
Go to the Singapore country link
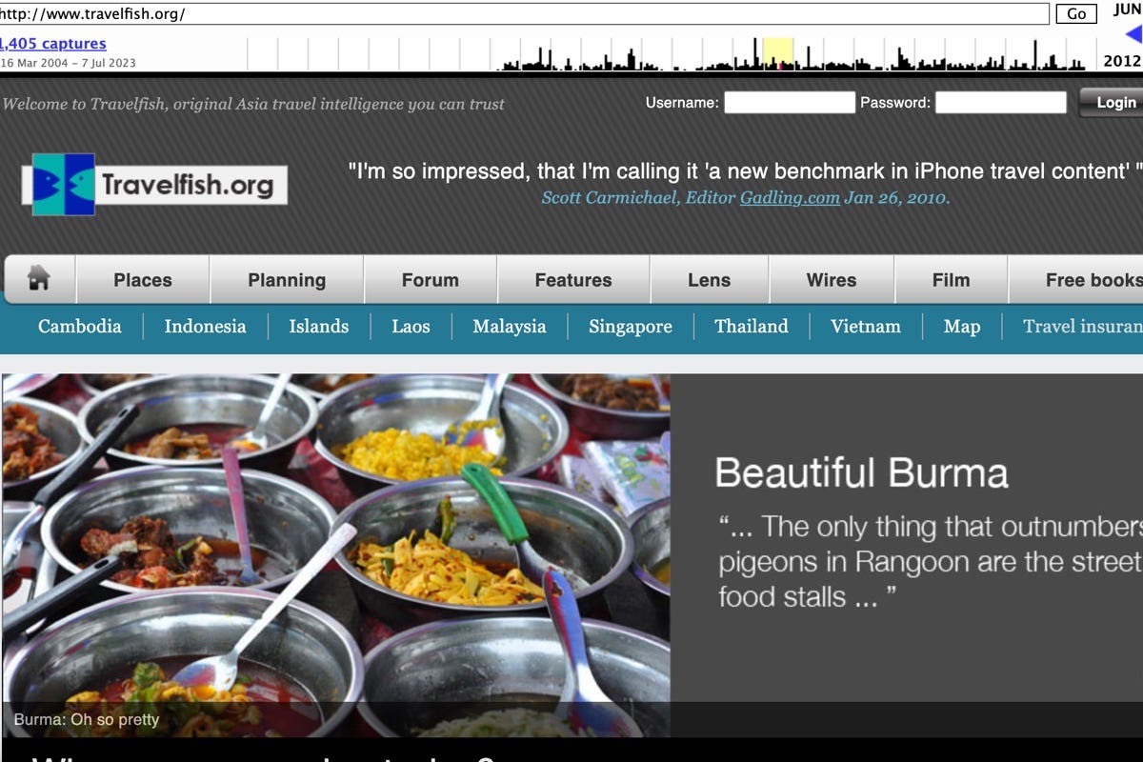[631, 327]
